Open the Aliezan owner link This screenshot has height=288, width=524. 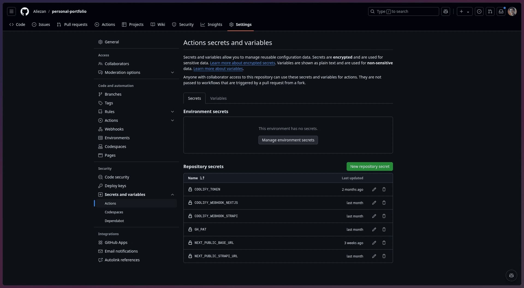(40, 11)
